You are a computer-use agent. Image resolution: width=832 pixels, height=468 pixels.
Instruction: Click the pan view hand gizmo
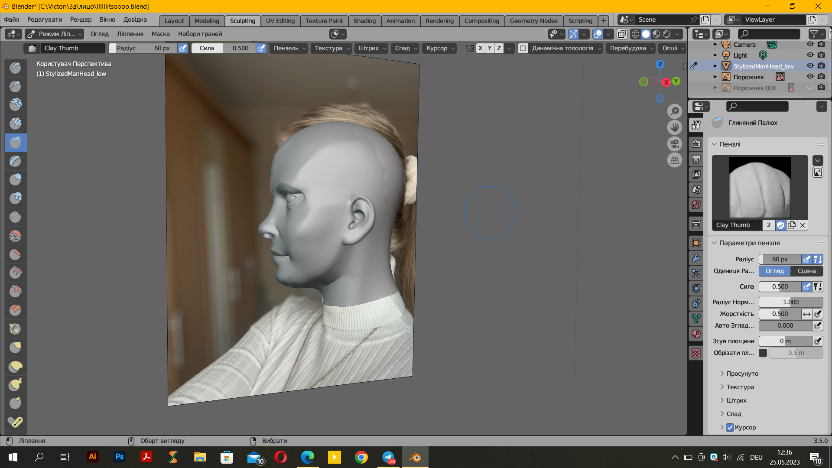[675, 127]
